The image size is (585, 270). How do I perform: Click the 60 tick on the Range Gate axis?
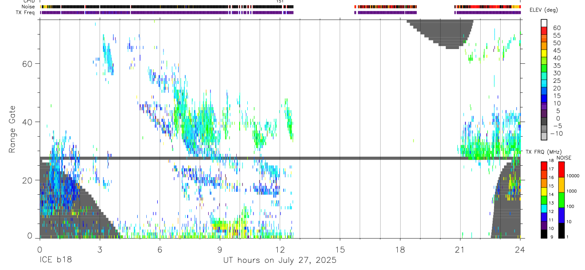[28, 64]
